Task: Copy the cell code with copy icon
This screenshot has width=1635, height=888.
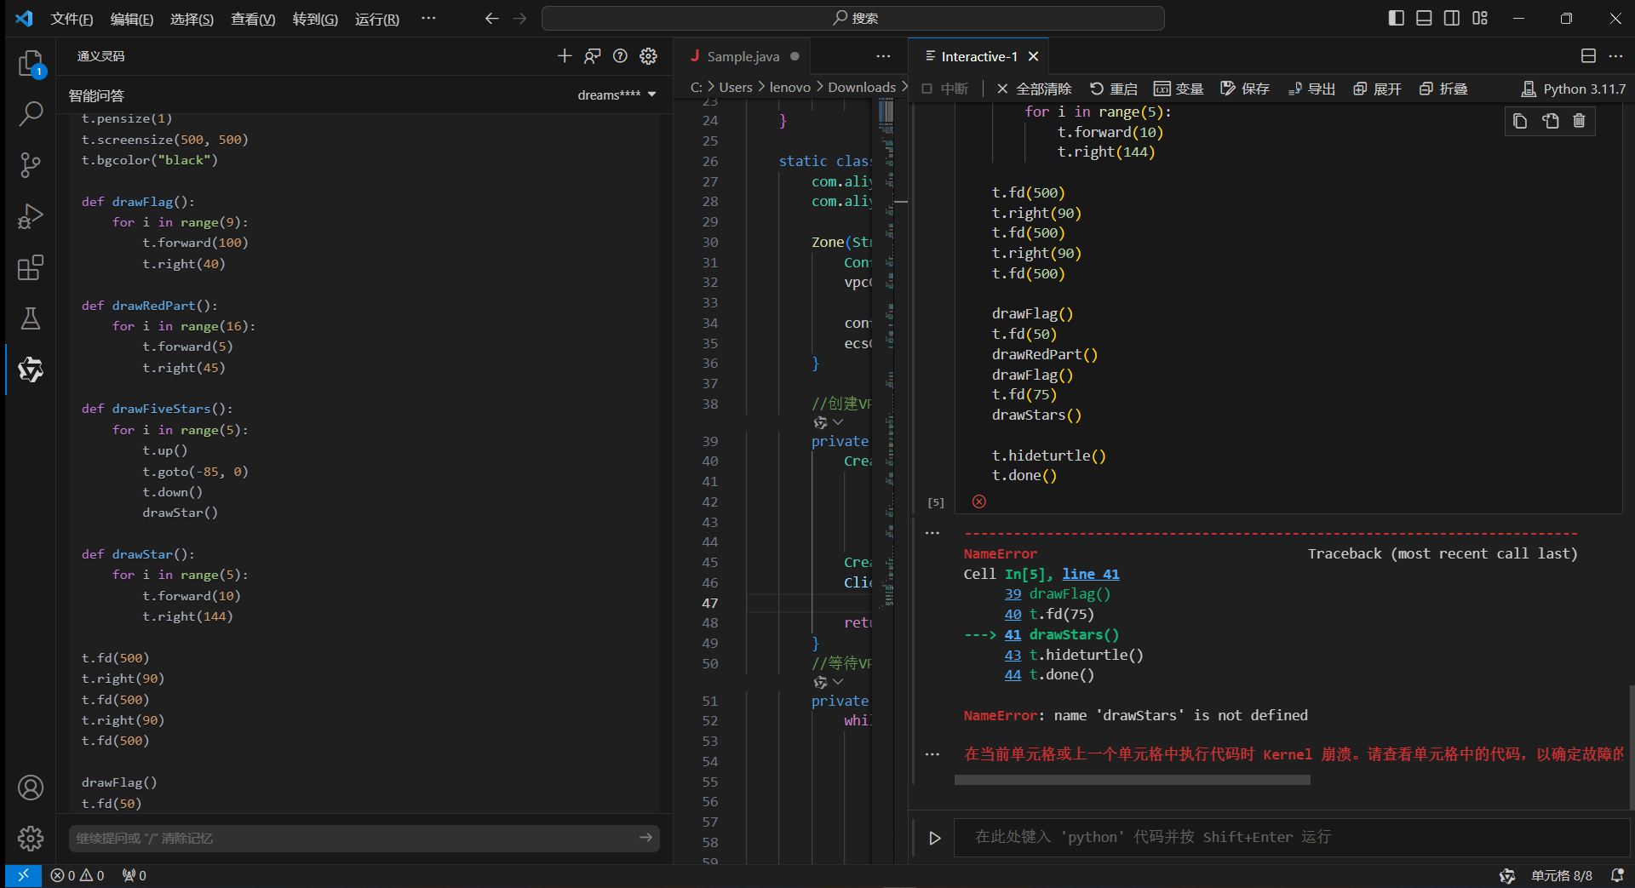Action: click(1521, 121)
